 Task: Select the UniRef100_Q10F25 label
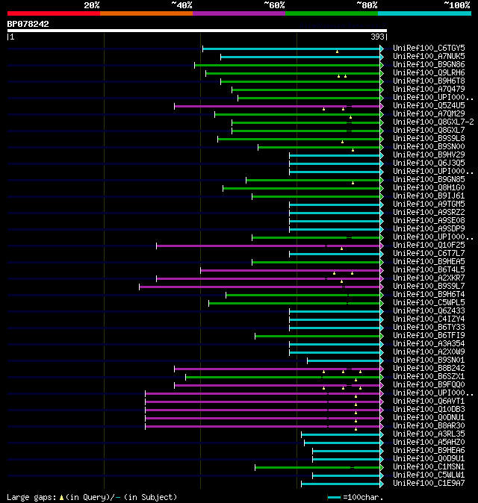pyautogui.click(x=429, y=245)
